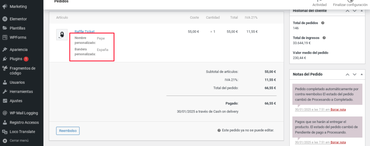Collapse the Notas del Pedido panel
This screenshot has height=146, width=370.
click(362, 74)
